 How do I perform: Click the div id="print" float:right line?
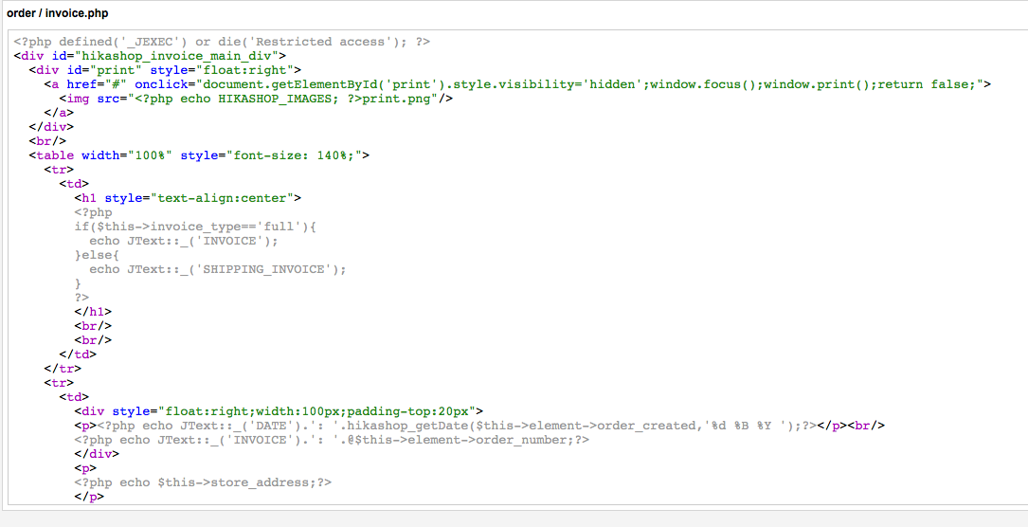click(x=165, y=70)
